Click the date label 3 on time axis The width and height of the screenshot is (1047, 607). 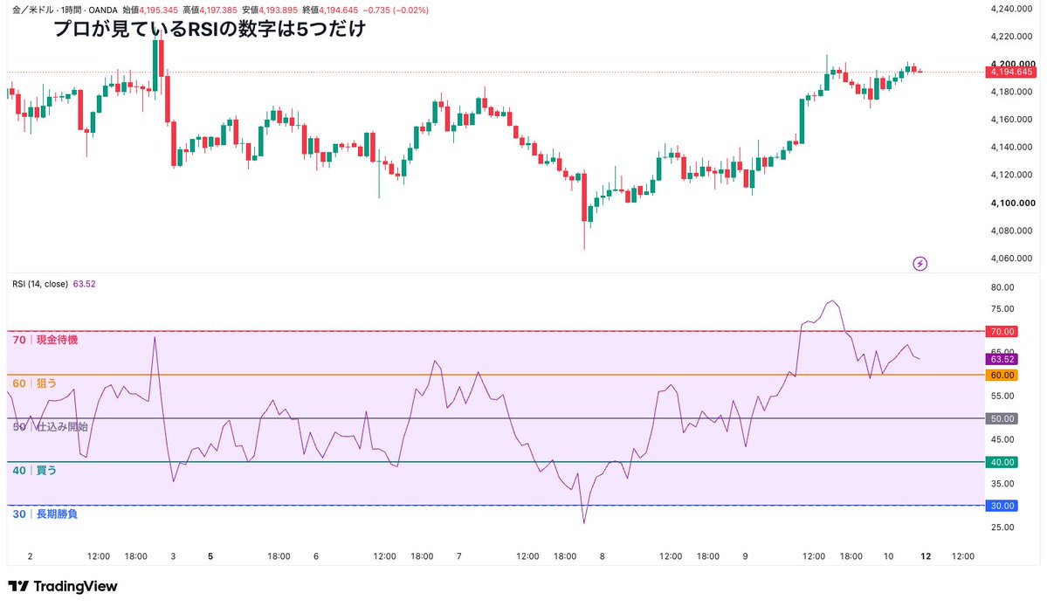click(173, 556)
